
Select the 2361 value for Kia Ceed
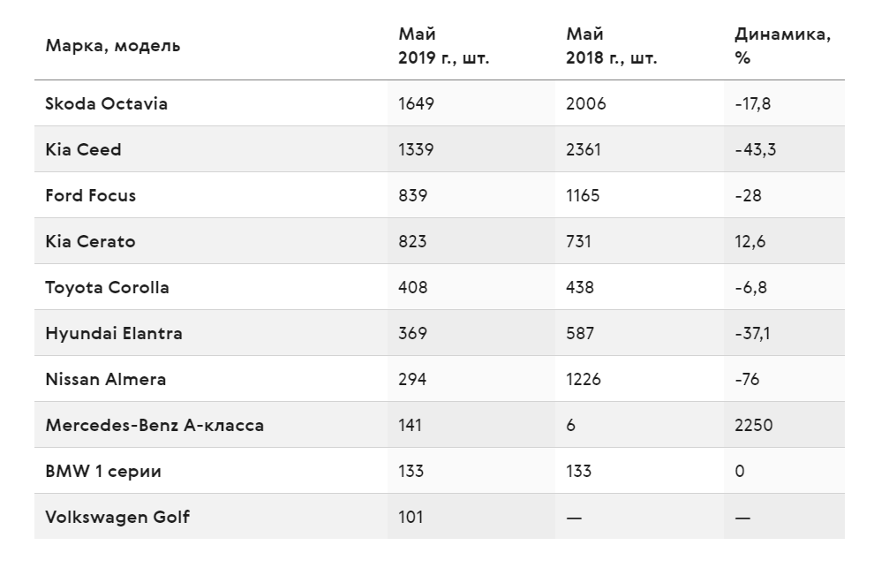(x=583, y=149)
